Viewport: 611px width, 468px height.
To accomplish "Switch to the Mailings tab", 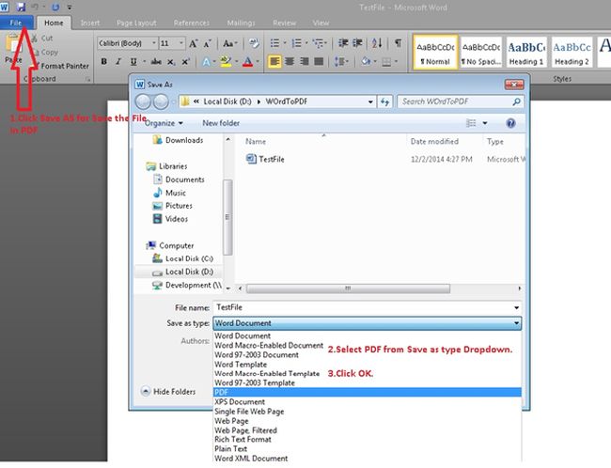I will pos(241,23).
